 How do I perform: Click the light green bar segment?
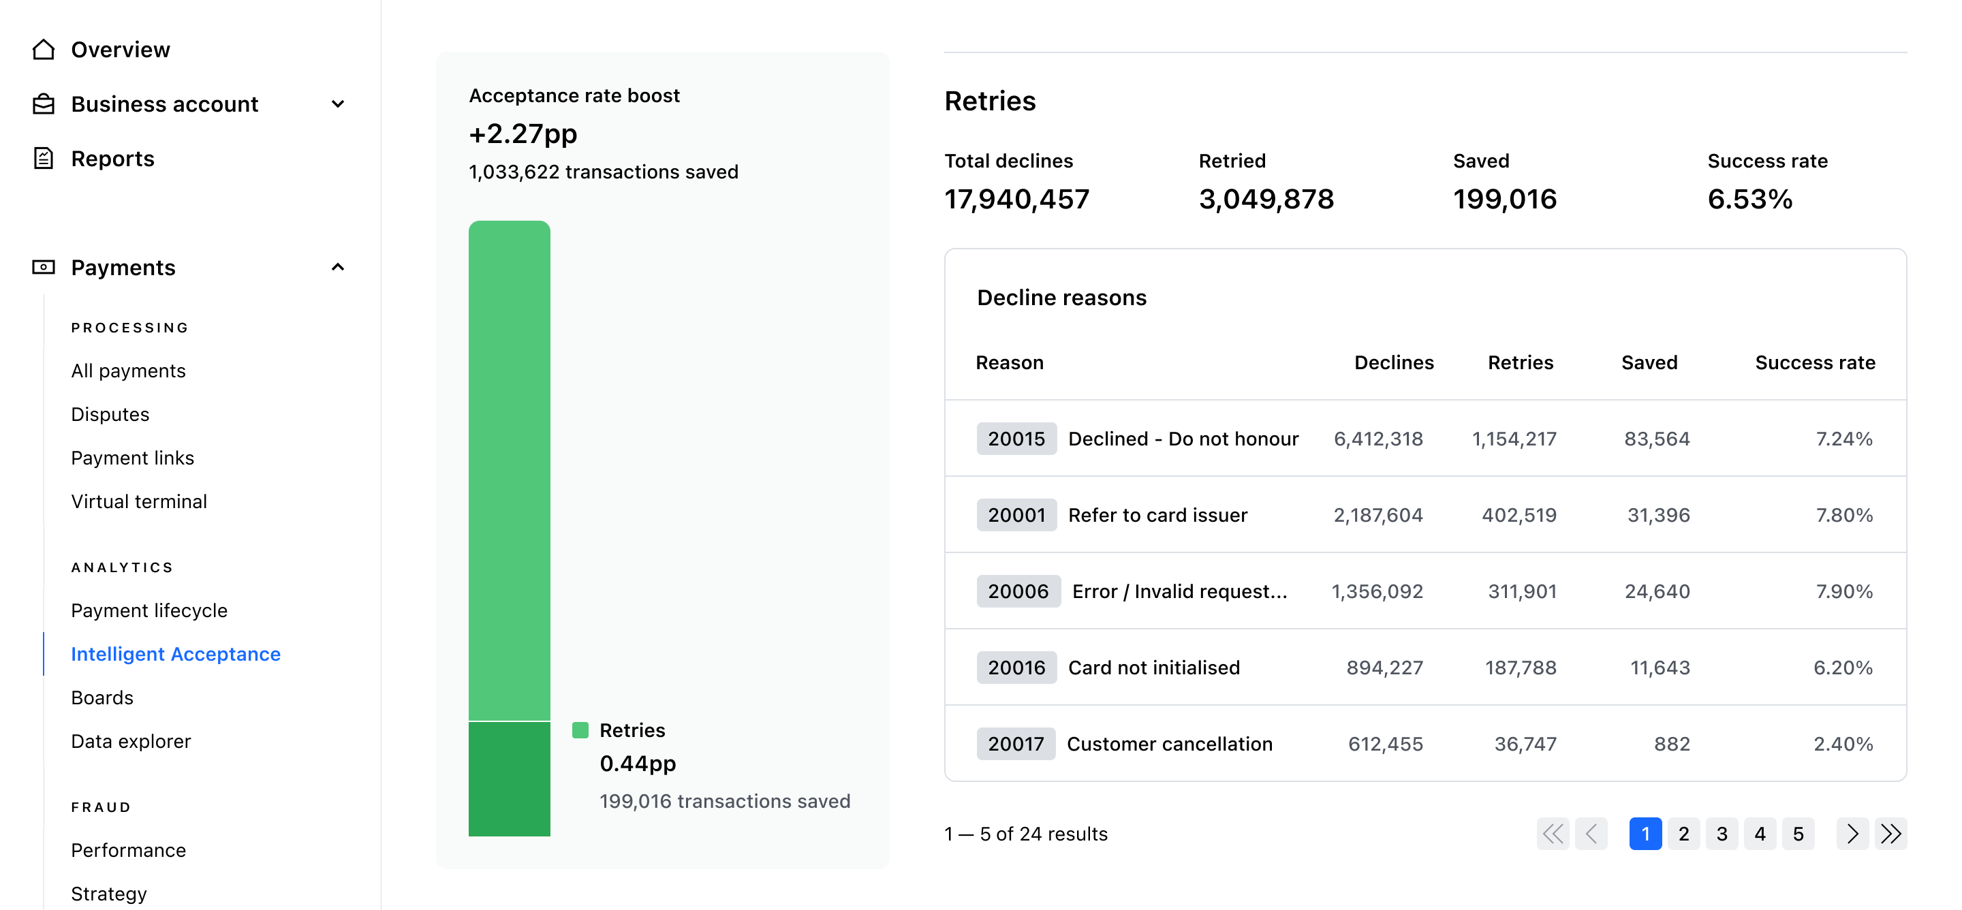pyautogui.click(x=510, y=470)
